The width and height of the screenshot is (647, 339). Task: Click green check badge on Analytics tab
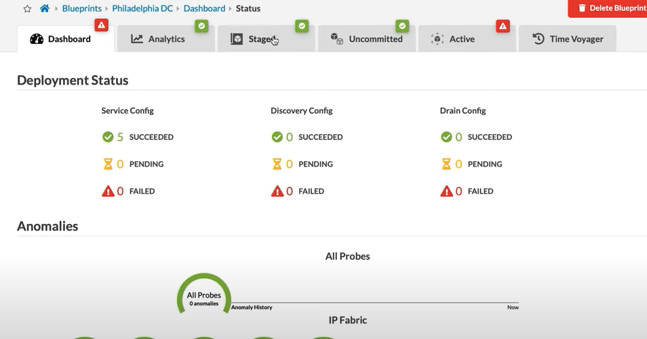pyautogui.click(x=201, y=26)
